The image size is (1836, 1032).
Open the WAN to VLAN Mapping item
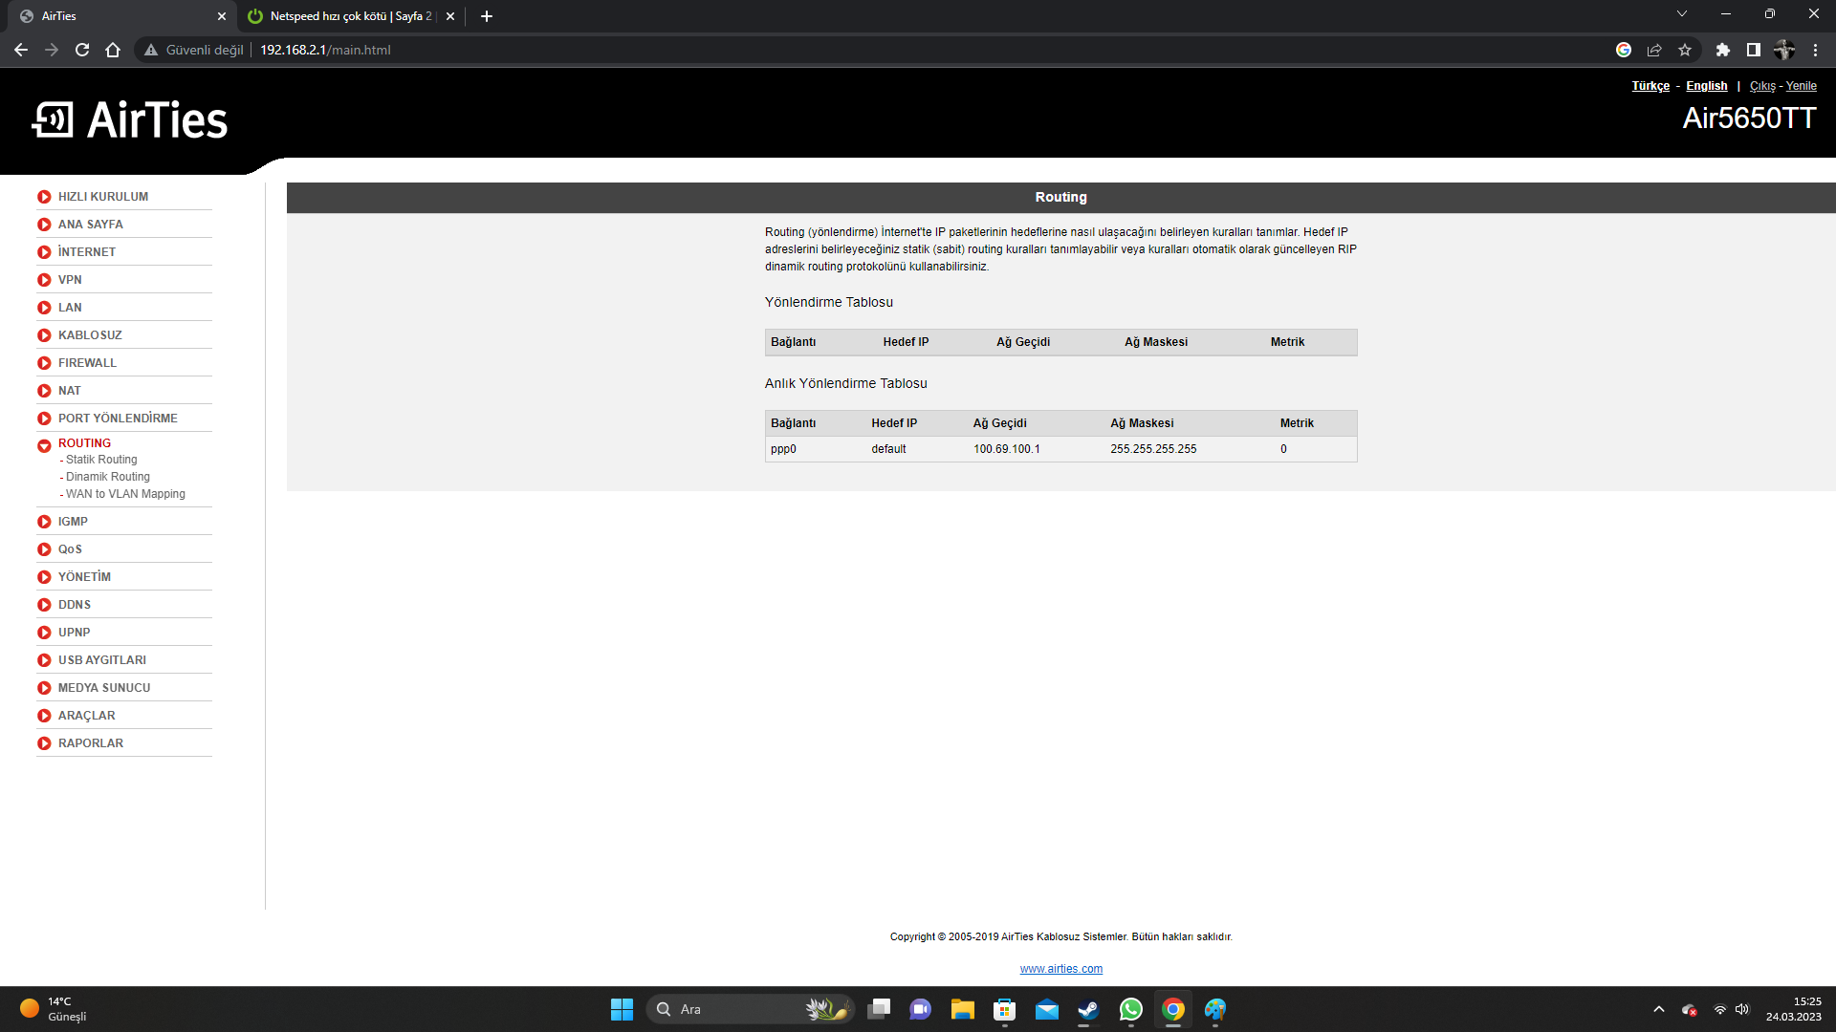125,494
